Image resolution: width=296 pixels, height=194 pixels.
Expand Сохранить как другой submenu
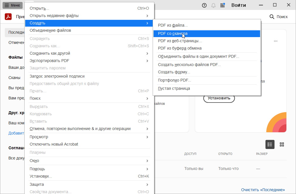[x=89, y=54]
